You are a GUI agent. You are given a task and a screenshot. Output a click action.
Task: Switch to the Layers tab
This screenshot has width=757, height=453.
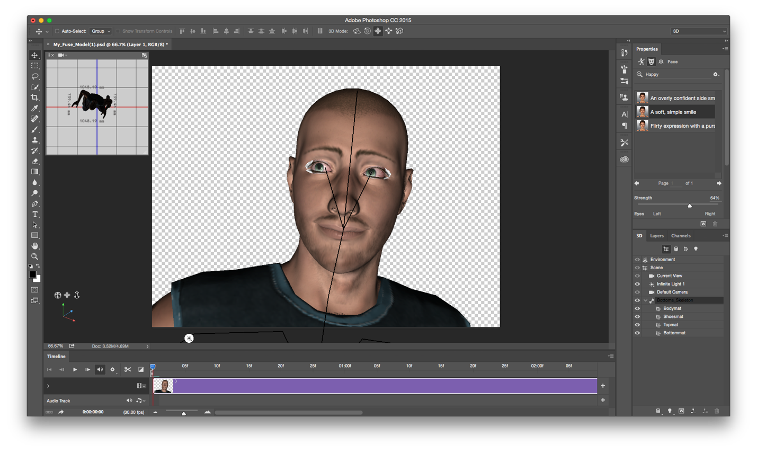[657, 236]
